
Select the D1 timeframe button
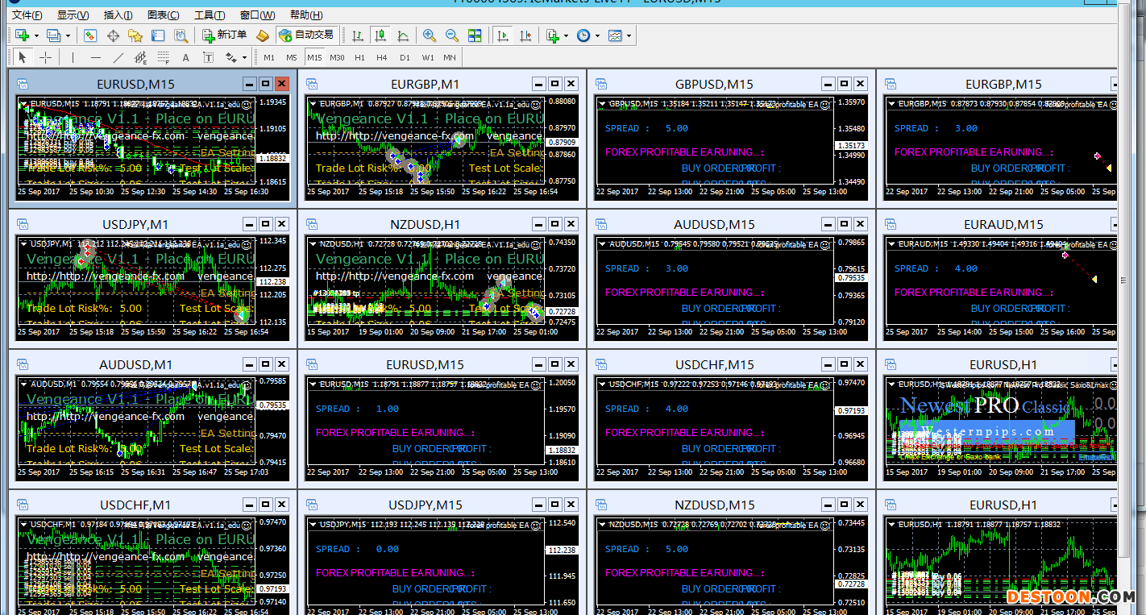[x=405, y=57]
